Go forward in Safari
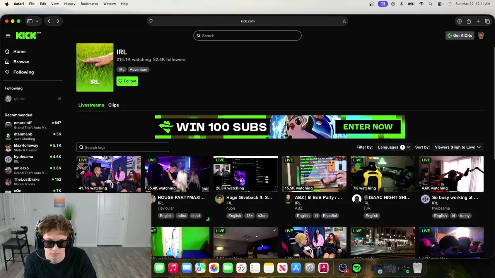Viewport: 495px width, 278px height. tap(58, 21)
